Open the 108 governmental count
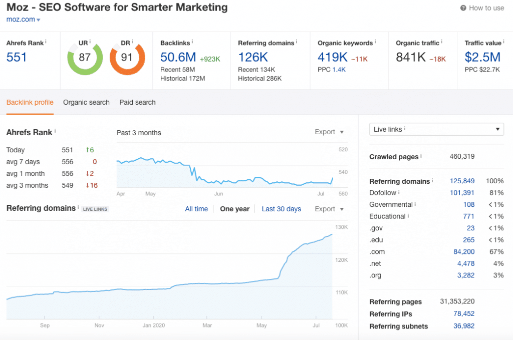 coord(469,205)
